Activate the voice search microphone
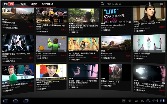The width and height of the screenshot is (167, 104). pos(150,4)
